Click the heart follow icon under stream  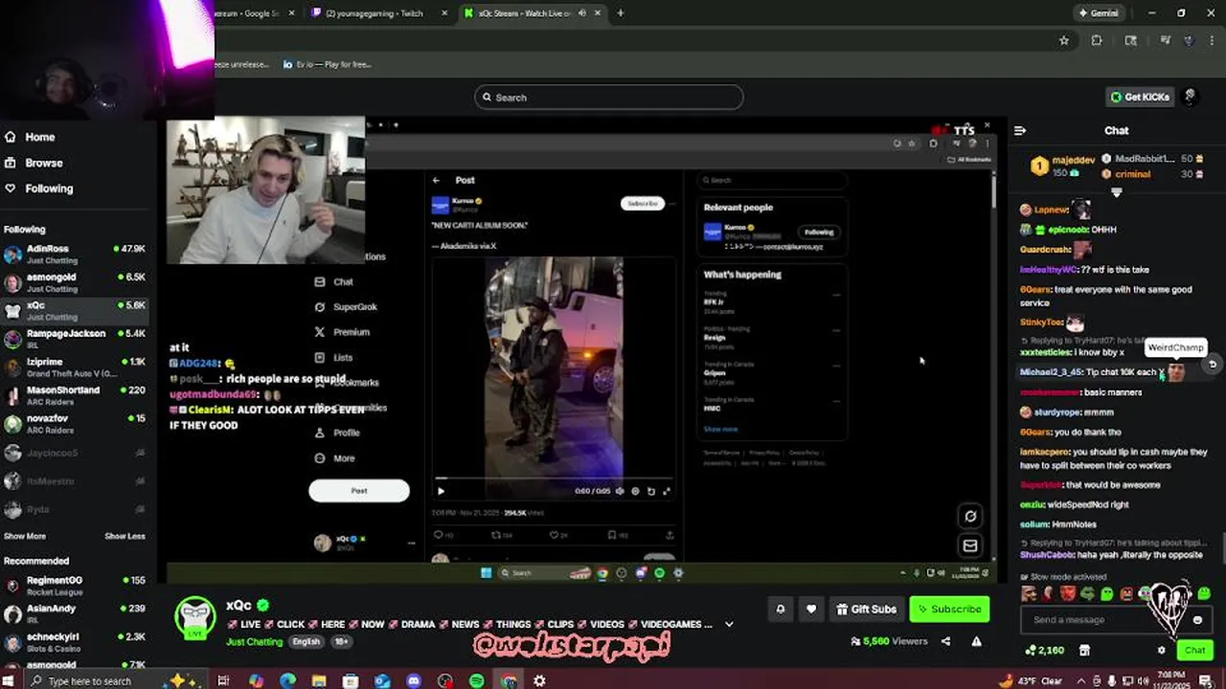point(811,609)
